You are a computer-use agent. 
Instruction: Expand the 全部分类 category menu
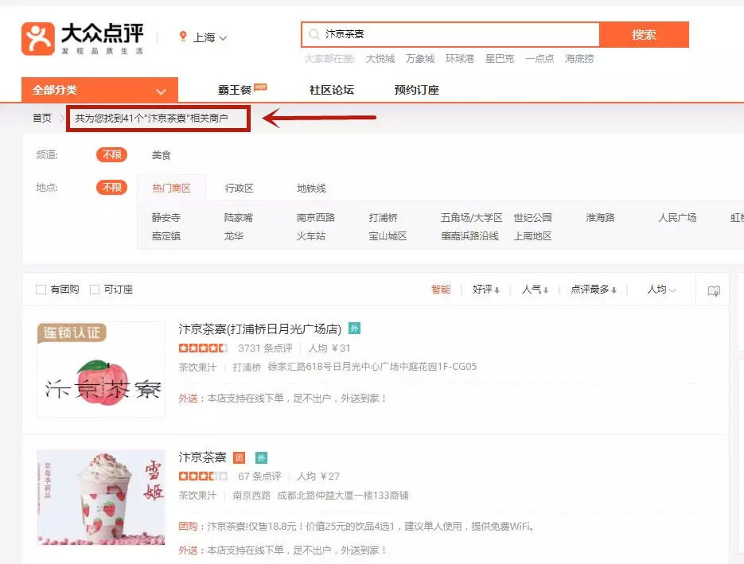[x=99, y=91]
